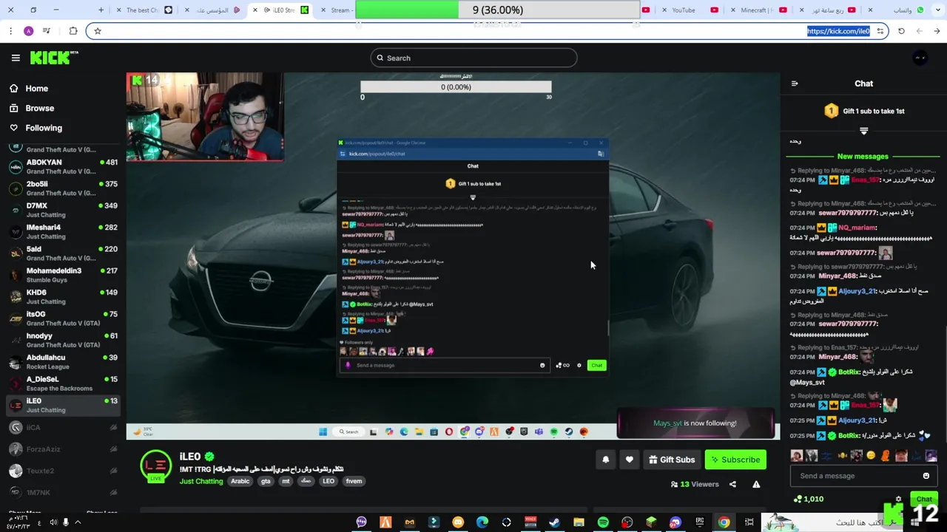Viewport: 947px width, 532px height.
Task: Follow iLEO with the heart button
Action: pos(629,460)
